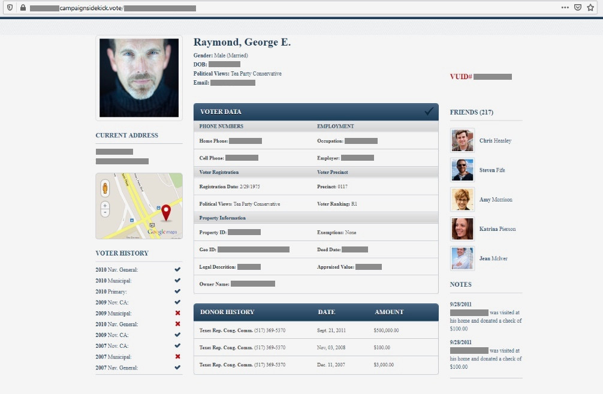This screenshot has height=394, width=603.
Task: Click the tracking protection shield icon
Action: pos(10,7)
